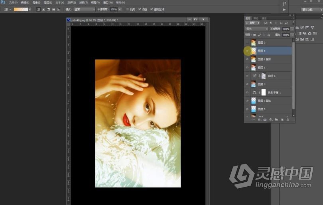Click the gradient preview swatch
This screenshot has width=323, height=205.
[21, 10]
